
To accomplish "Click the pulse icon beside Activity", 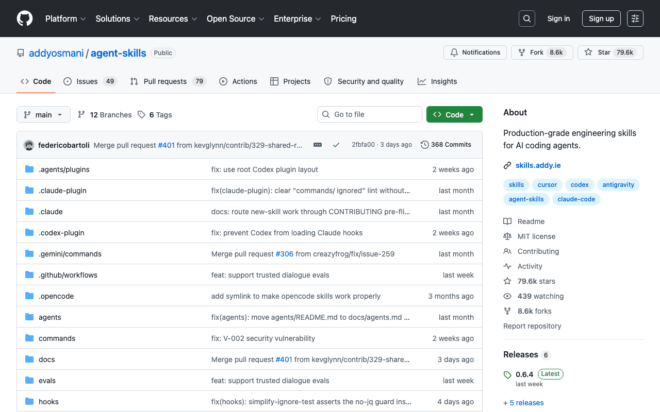I will tap(507, 266).
